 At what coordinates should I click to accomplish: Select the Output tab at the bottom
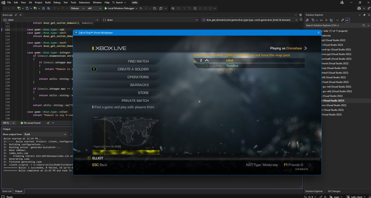(19, 191)
